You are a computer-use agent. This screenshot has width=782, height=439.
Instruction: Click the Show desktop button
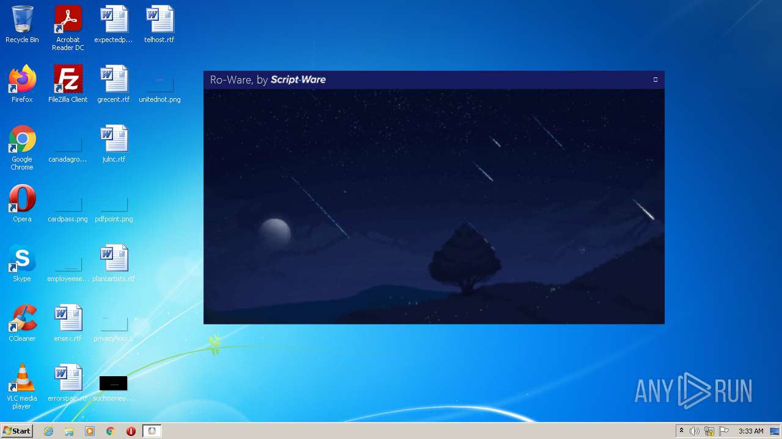775,431
